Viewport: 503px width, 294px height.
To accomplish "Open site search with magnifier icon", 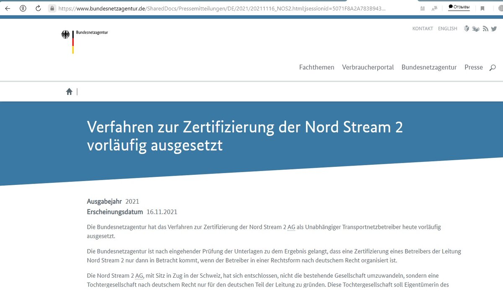I will (493, 67).
